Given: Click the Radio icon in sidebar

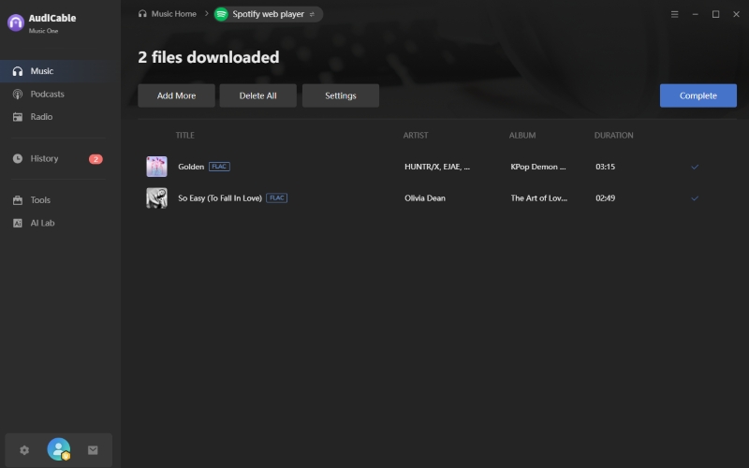Looking at the screenshot, I should pyautogui.click(x=18, y=116).
